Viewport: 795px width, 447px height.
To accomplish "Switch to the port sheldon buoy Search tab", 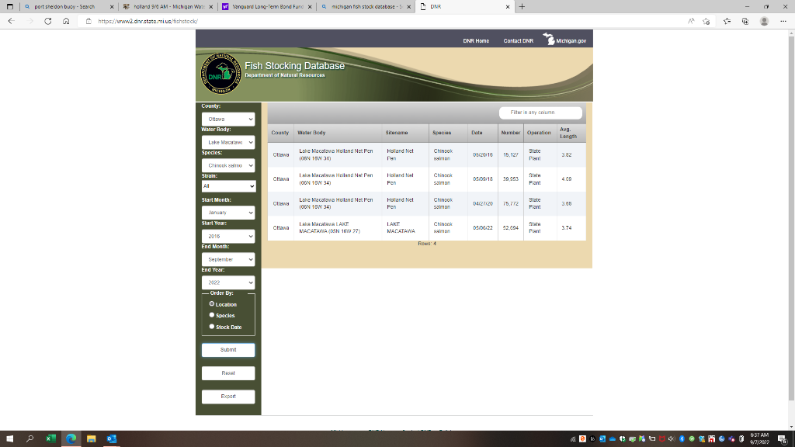I will click(x=64, y=6).
